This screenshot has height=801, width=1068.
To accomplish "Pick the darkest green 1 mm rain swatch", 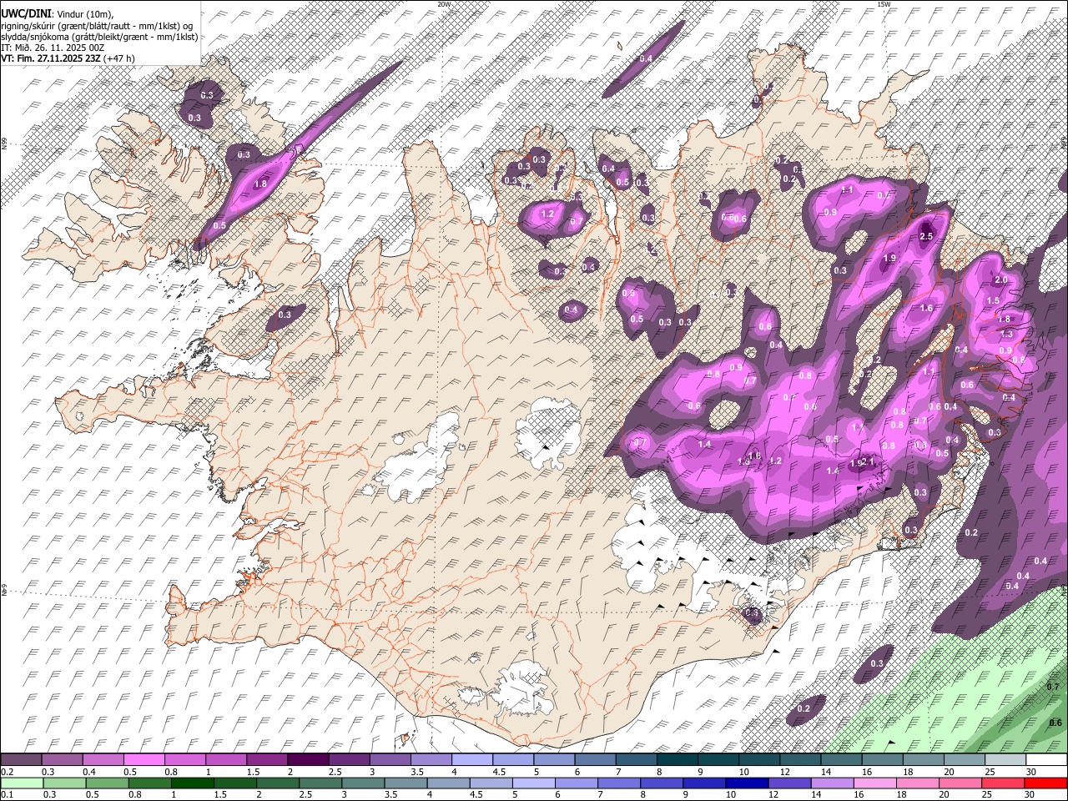I will 192,783.
